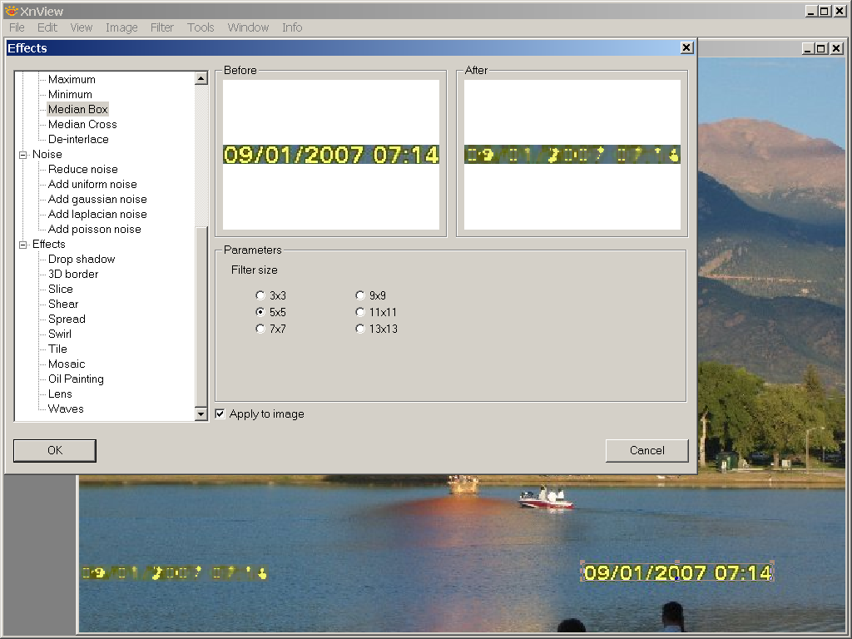This screenshot has width=852, height=639.
Task: Collapse the Noise tree group
Action: coord(22,155)
